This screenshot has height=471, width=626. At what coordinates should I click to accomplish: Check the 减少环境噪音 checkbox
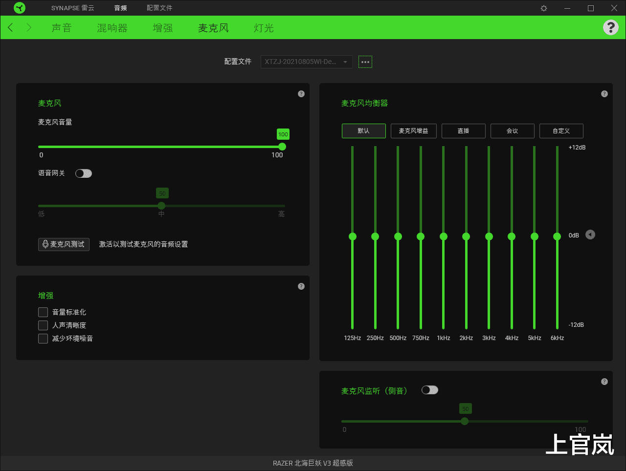point(43,339)
